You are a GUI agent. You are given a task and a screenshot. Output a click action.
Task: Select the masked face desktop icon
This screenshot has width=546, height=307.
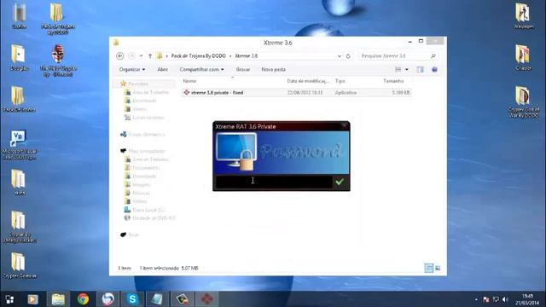coord(58,61)
